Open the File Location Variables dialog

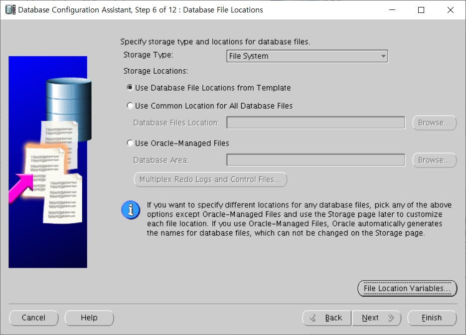(407, 288)
